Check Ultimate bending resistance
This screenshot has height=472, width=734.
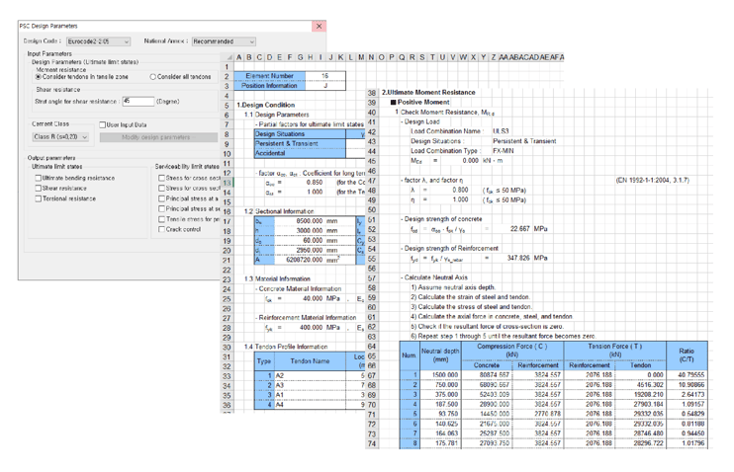(x=38, y=179)
